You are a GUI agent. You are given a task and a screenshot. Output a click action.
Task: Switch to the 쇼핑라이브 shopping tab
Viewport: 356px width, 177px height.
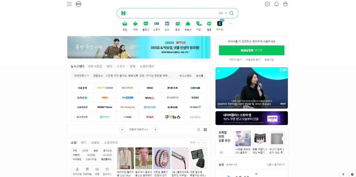coord(111,143)
